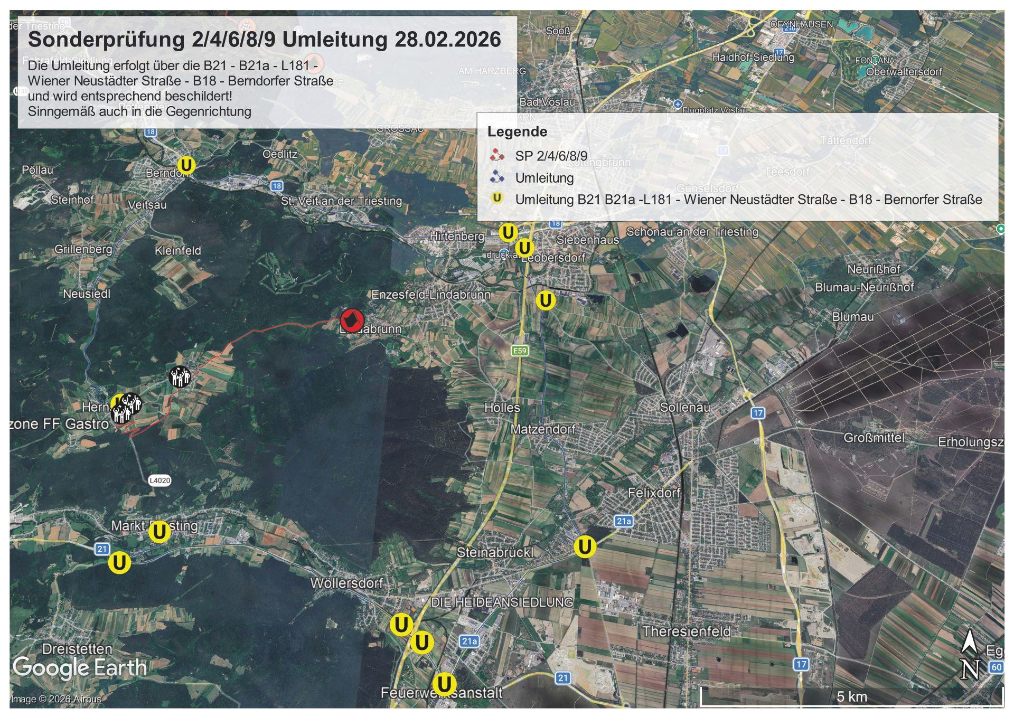
Task: Click the L4020 road shield
Action: click(x=159, y=480)
